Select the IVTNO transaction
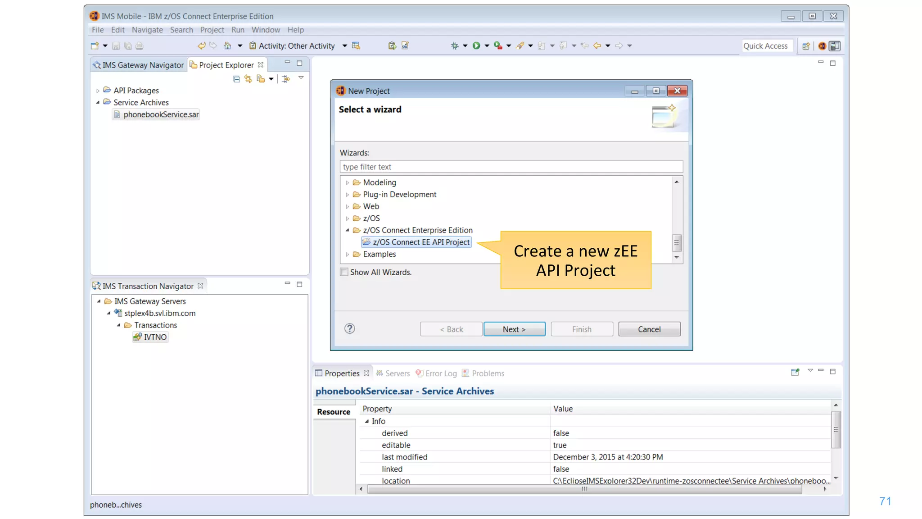The width and height of the screenshot is (922, 519). point(150,337)
